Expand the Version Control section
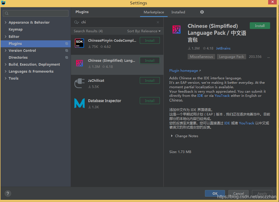This screenshot has height=202, width=279. coord(6,51)
